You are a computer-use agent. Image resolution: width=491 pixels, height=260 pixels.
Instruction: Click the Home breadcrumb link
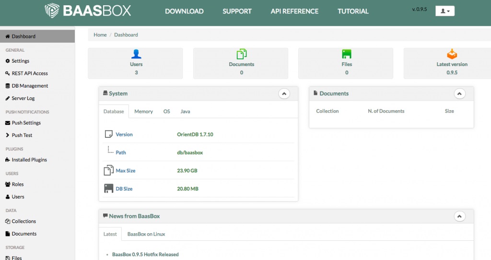[x=100, y=35]
